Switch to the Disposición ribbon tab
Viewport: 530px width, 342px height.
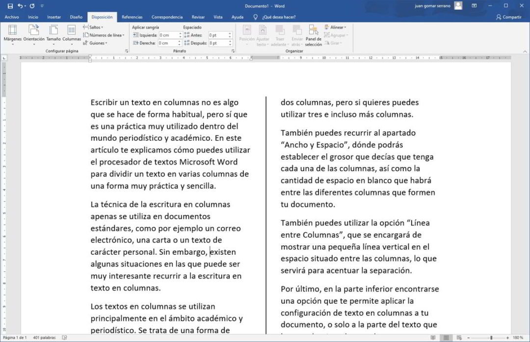[x=102, y=16]
